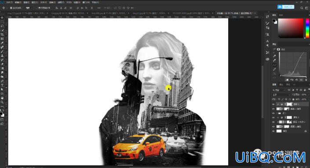Open the 图像(I) Image menu
Screen dimensions: 310x168
(x=26, y=2)
